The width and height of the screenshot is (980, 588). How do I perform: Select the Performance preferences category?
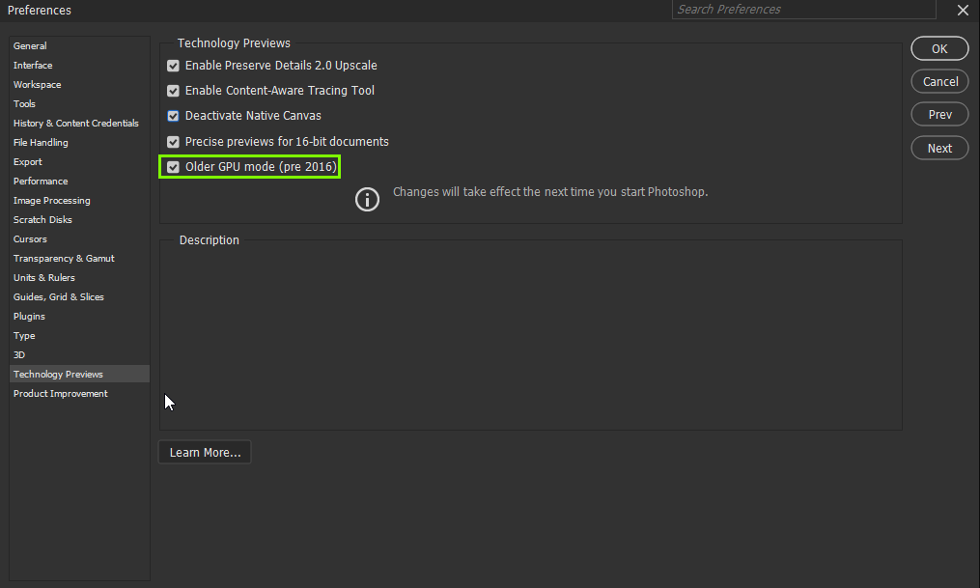pos(41,181)
